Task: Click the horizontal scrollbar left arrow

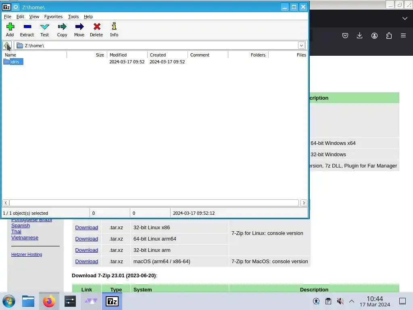Action: click(6, 203)
